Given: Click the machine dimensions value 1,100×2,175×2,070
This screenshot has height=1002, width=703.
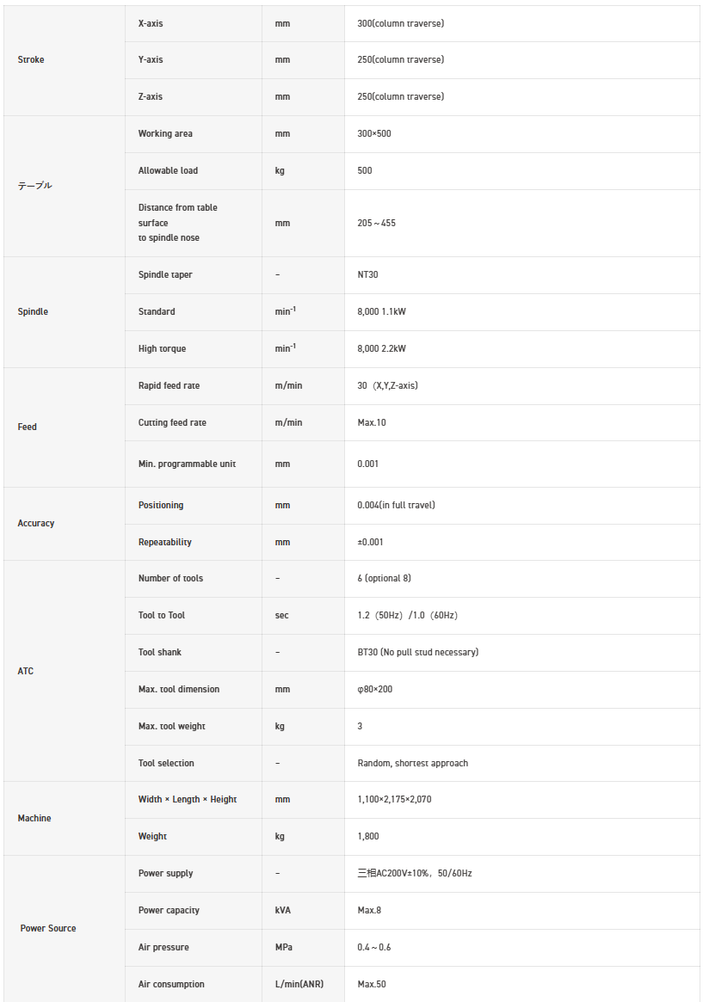Looking at the screenshot, I should pos(394,799).
